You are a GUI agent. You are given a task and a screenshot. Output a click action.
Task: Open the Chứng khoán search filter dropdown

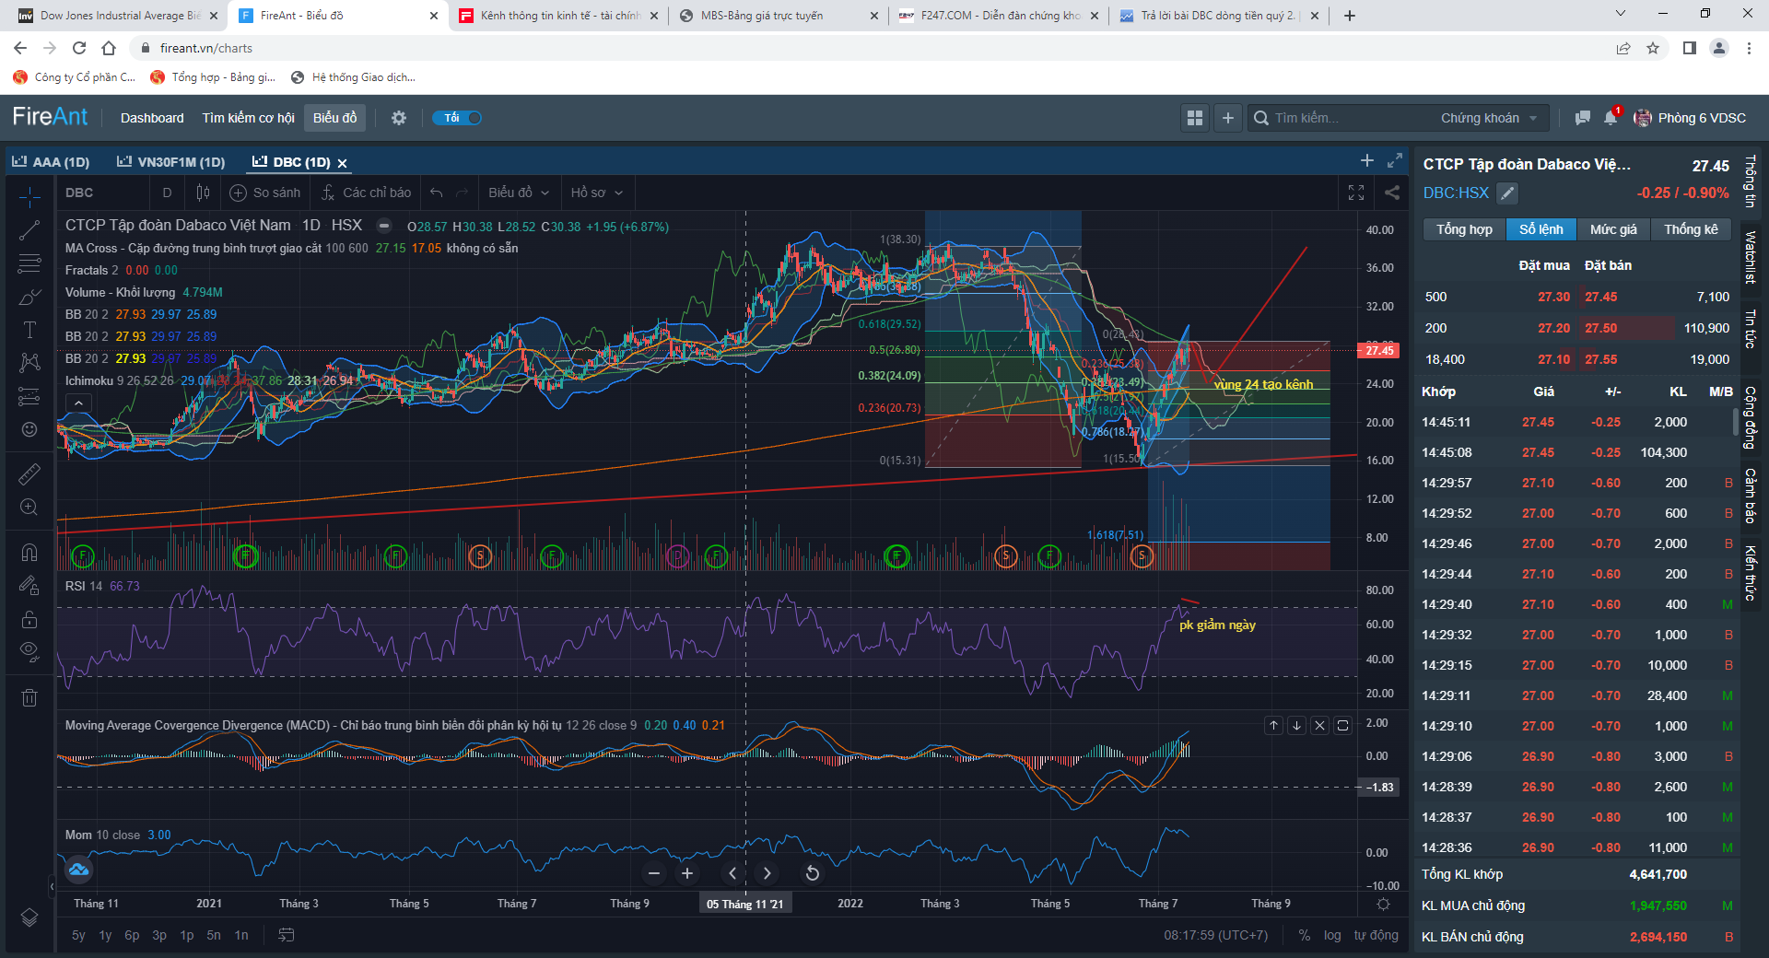(1489, 118)
